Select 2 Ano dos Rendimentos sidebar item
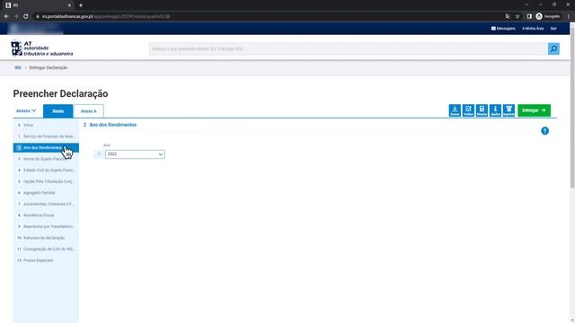Screen dimensions: 575x323 tap(46, 147)
